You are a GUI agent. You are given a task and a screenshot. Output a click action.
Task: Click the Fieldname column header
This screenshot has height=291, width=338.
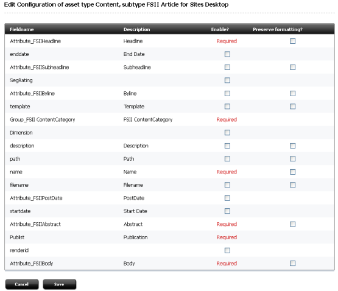click(x=21, y=29)
